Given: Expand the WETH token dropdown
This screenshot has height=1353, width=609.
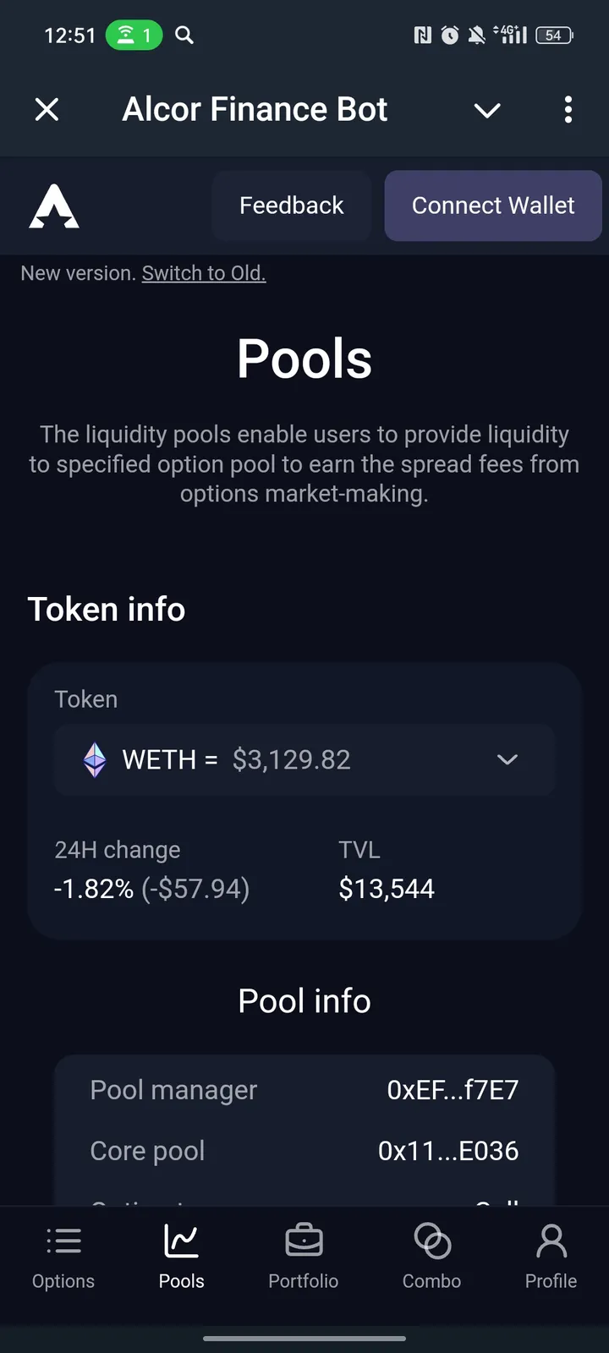Looking at the screenshot, I should pyautogui.click(x=304, y=759).
